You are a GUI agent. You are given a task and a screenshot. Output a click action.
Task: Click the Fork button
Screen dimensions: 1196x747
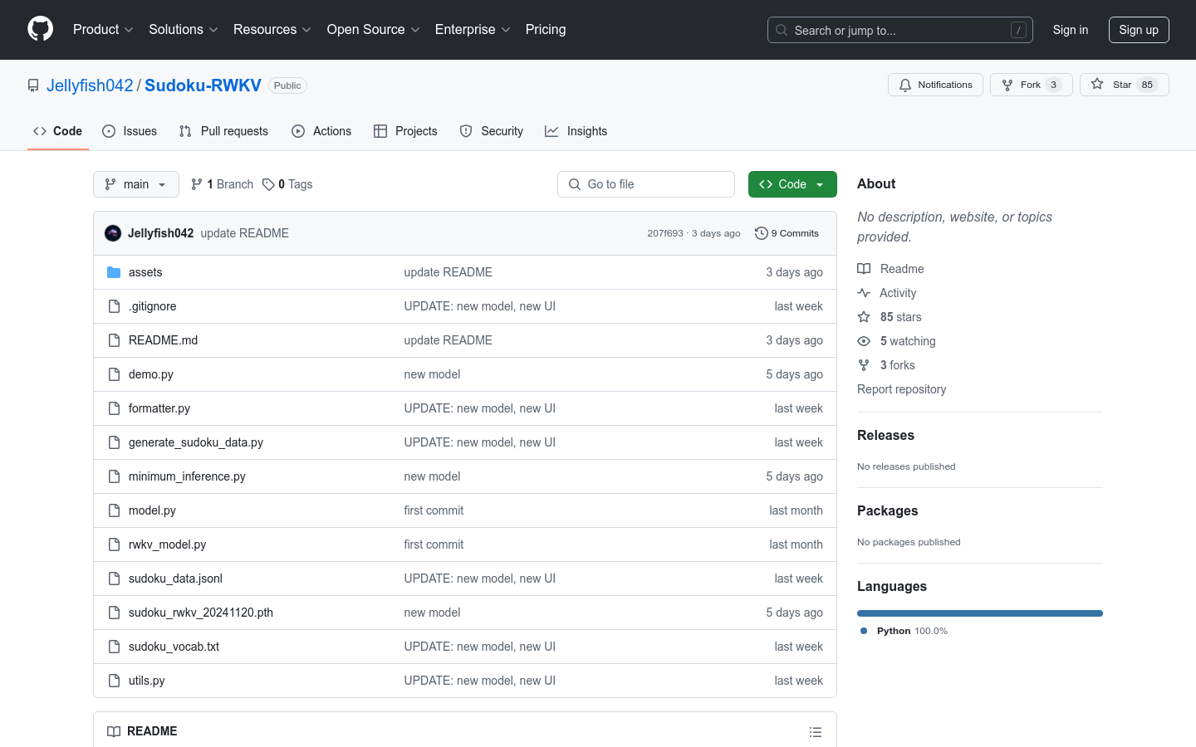tap(1031, 85)
